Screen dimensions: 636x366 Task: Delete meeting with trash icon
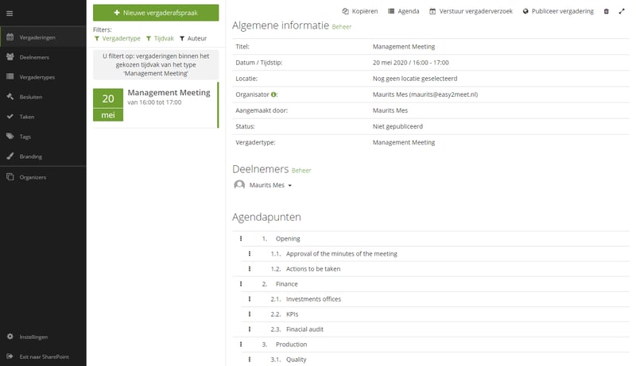click(606, 11)
